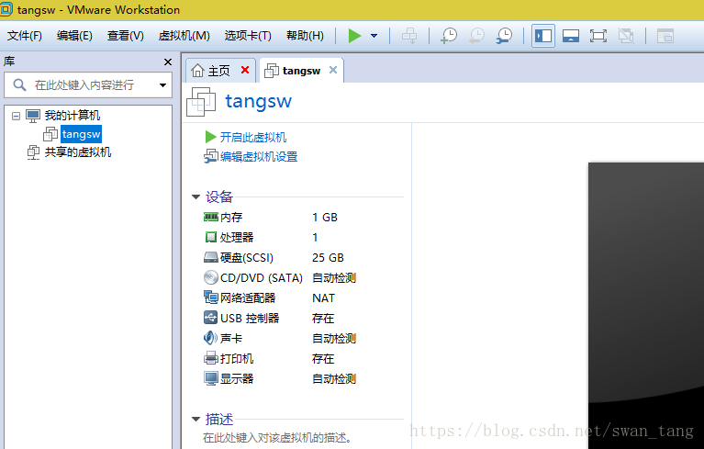This screenshot has width=704, height=449.
Task: Click the send Ctrl+Alt+Del toolbar icon
Action: click(409, 36)
